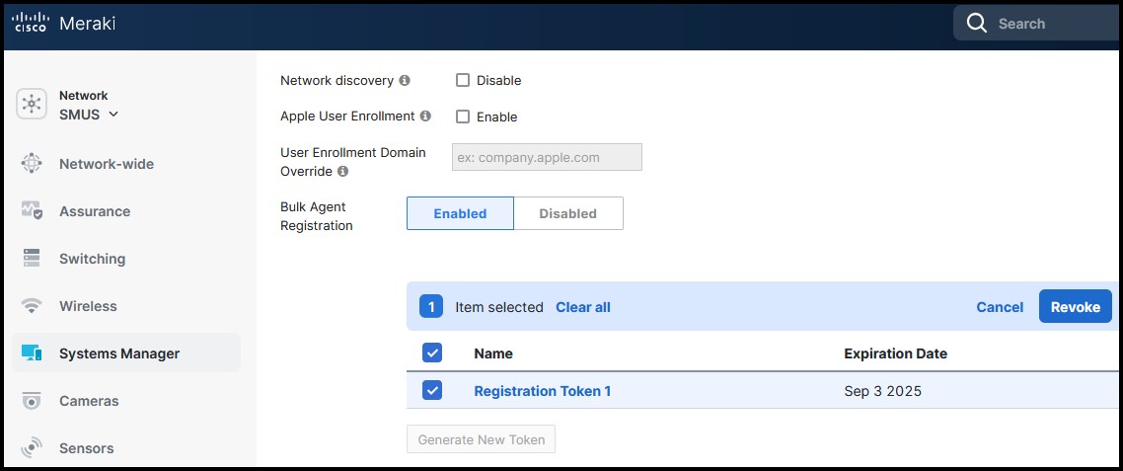1123x471 pixels.
Task: Set Bulk Agent Registration to Disabled
Action: tap(568, 213)
